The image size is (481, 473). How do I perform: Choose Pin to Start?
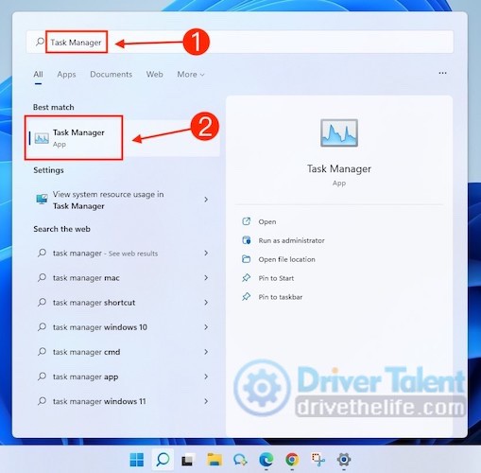pos(276,278)
